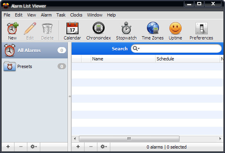Click the horizontal scrollbar thumb

129,139
